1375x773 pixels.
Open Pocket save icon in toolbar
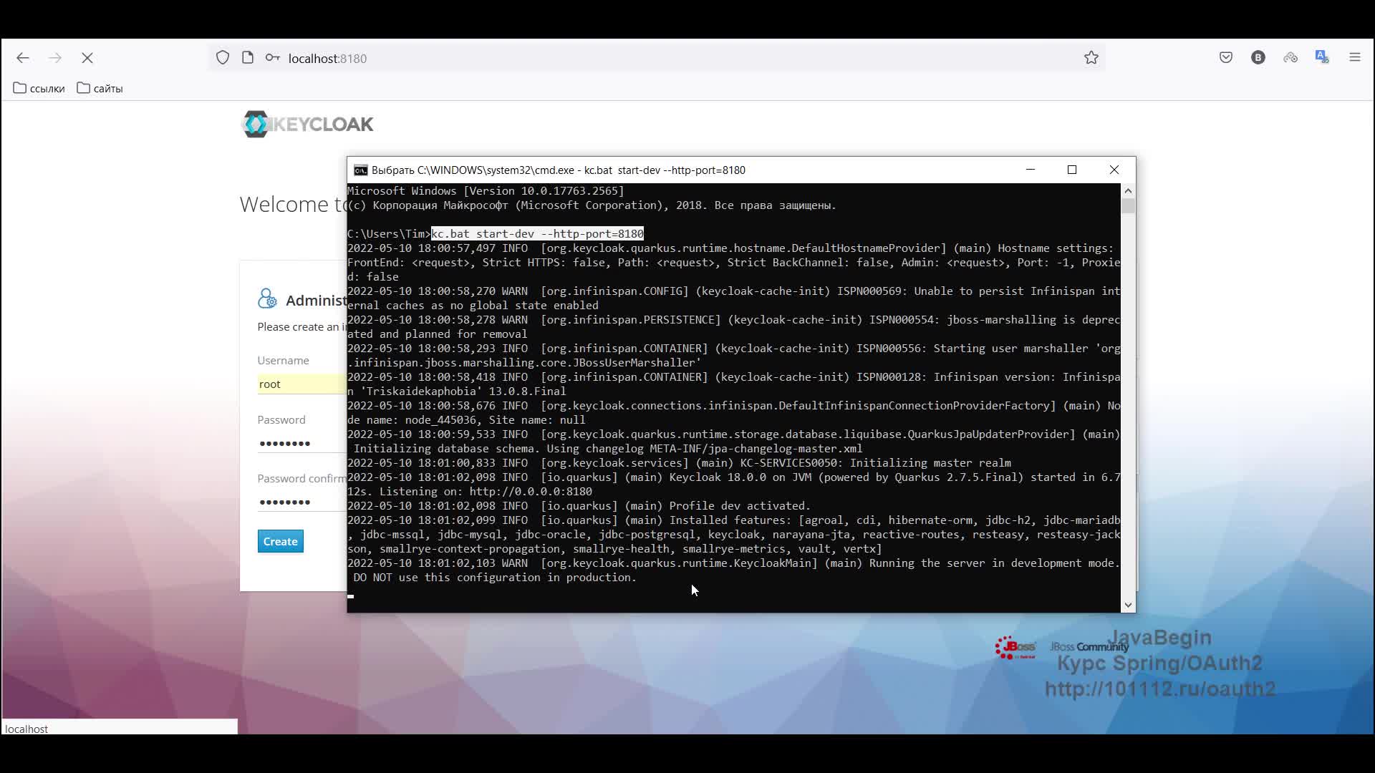click(x=1226, y=58)
